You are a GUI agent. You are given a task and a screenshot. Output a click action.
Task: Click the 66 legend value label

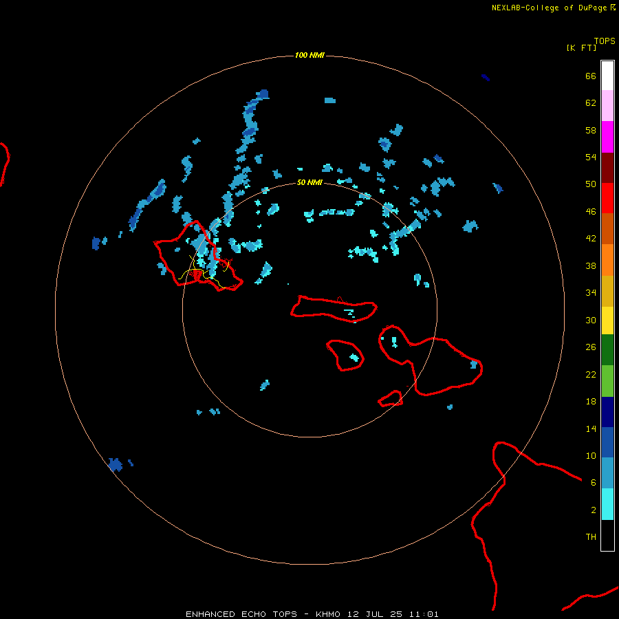point(591,76)
